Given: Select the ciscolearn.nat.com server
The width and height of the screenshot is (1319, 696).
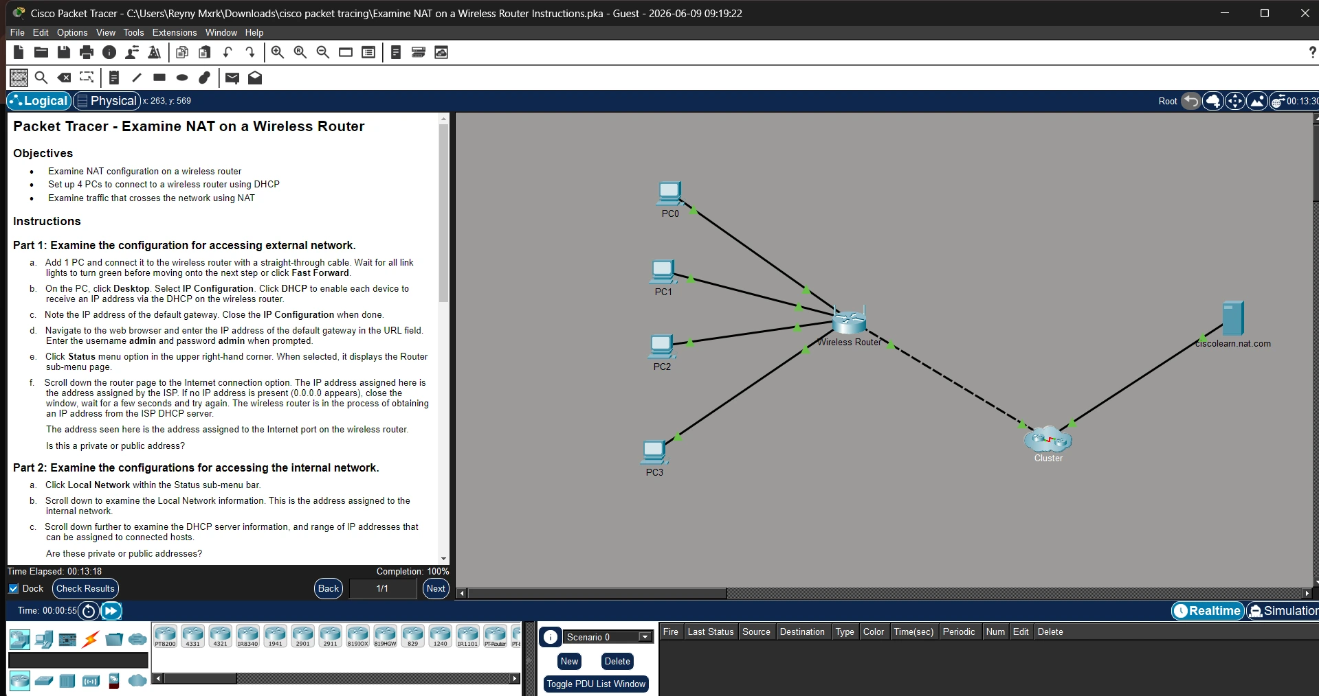Looking at the screenshot, I should click(x=1233, y=318).
